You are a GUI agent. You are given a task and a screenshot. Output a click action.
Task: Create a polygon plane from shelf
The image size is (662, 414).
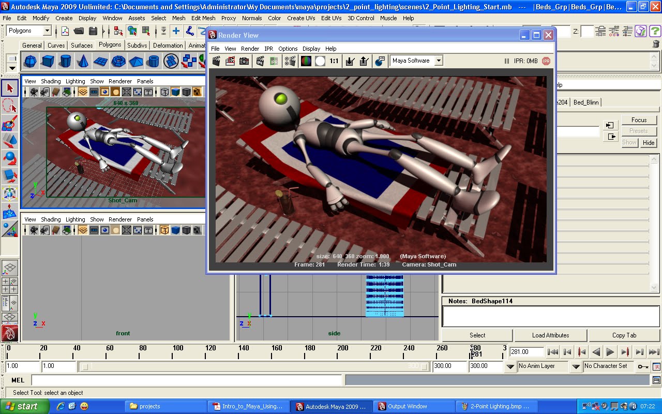[x=100, y=61]
